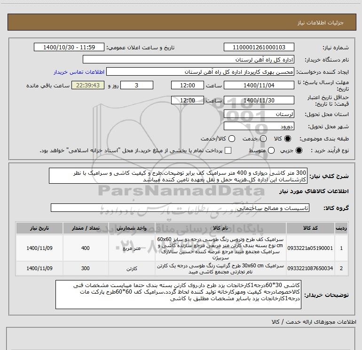362x350 pixels.
Task: Click the response deadline date 1400/11/04
Action: [259, 86]
